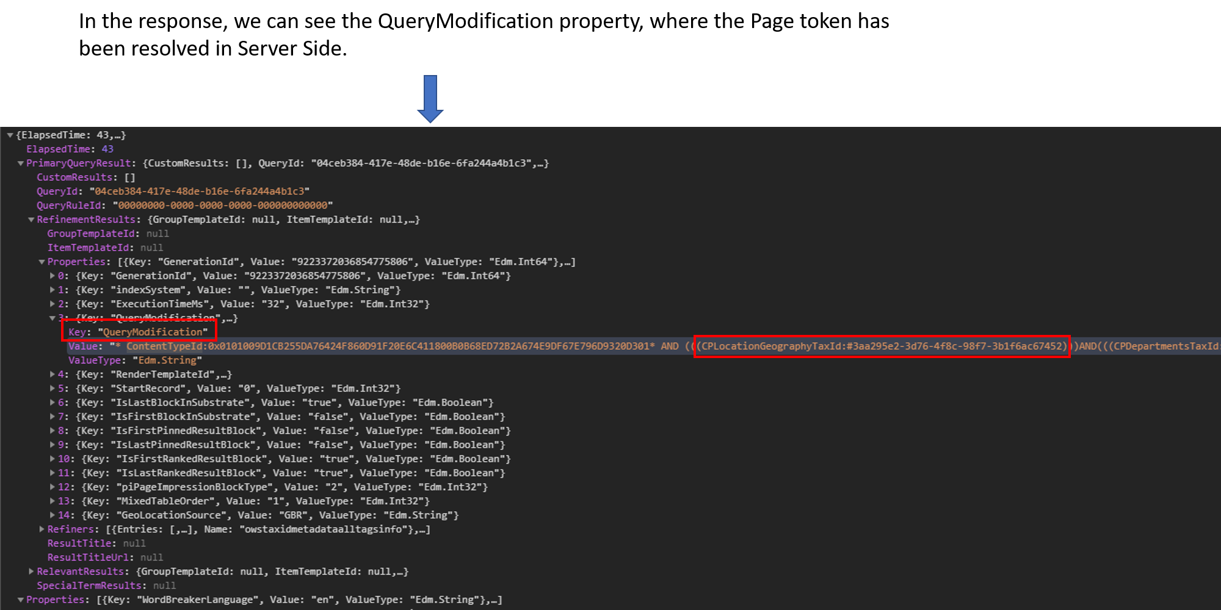The height and width of the screenshot is (610, 1221).
Task: Click the CPDepartmentsTaxId text at line end
Action: 1166,346
